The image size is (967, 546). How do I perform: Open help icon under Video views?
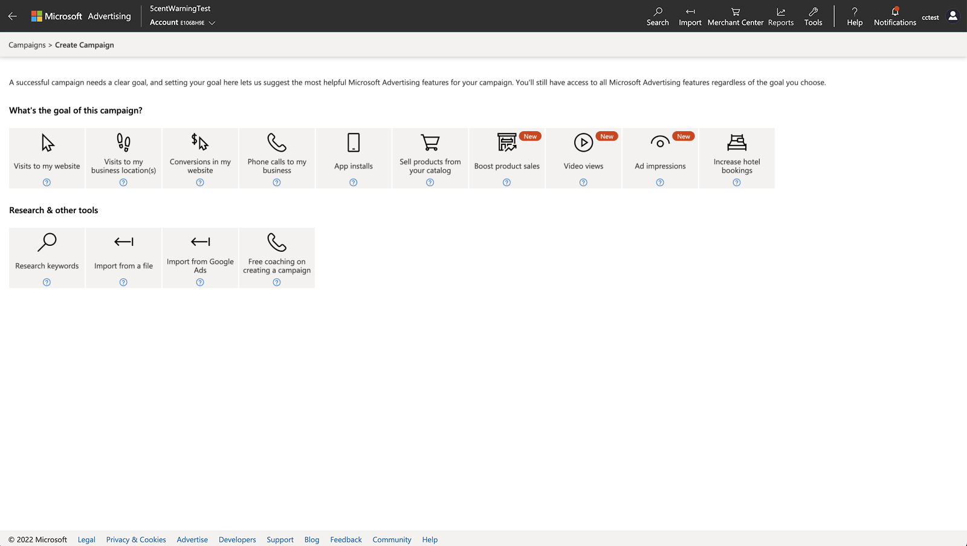583,182
